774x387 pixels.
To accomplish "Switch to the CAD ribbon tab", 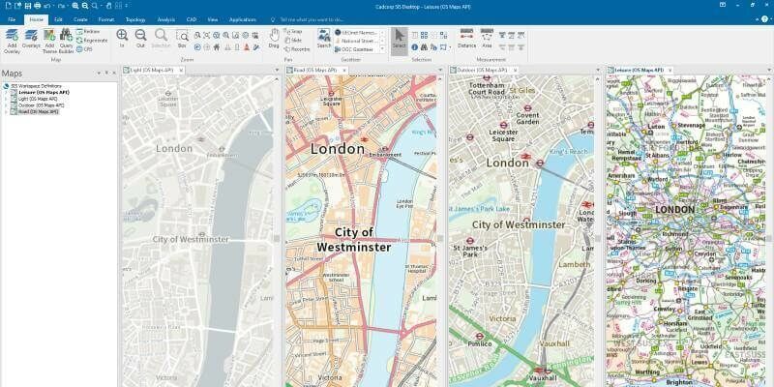I will 192,19.
